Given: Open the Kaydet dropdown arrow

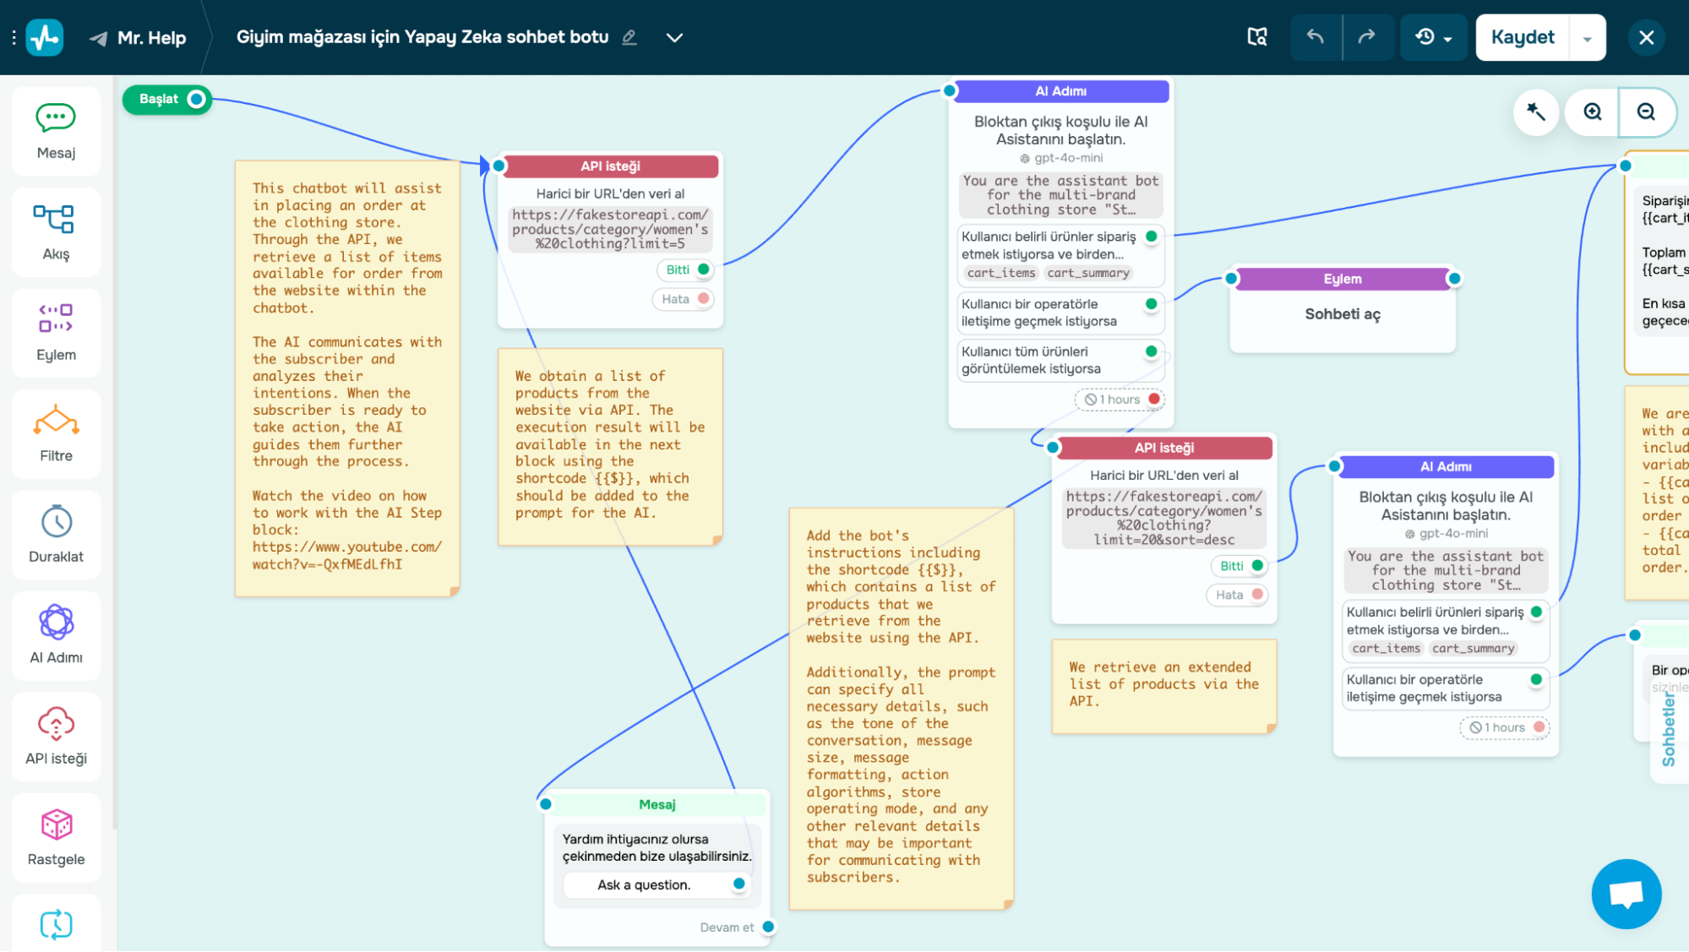Looking at the screenshot, I should (x=1587, y=39).
